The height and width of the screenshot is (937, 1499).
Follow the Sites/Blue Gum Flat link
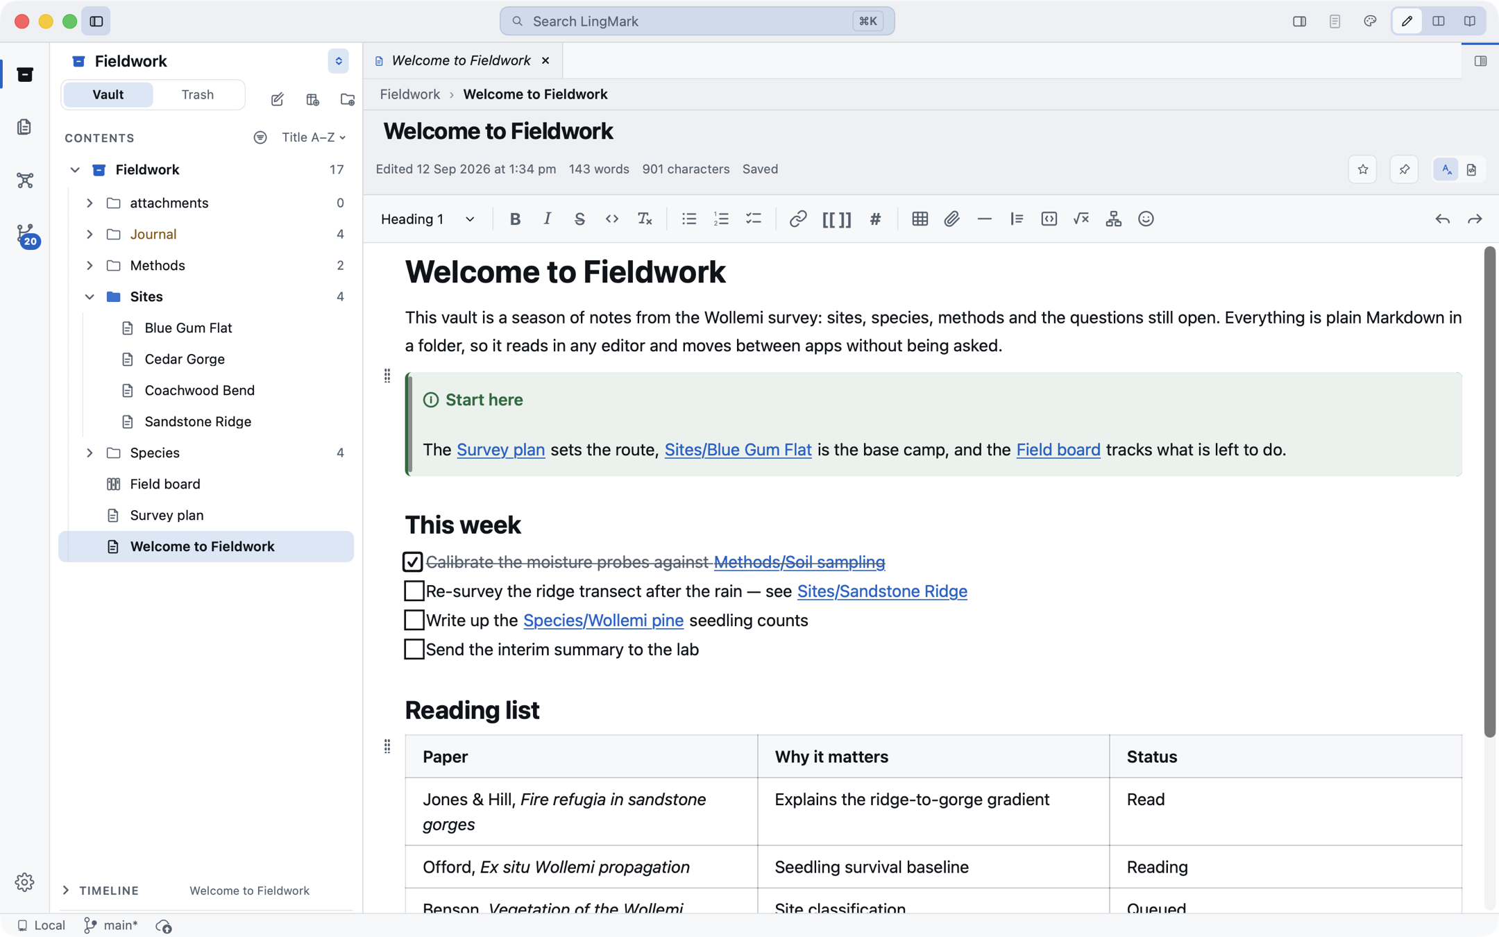click(738, 449)
